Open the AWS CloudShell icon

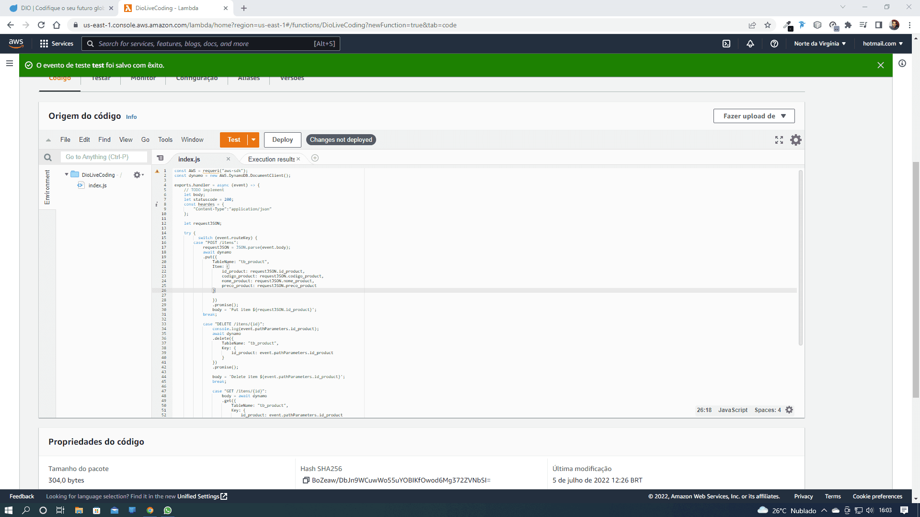(x=726, y=44)
